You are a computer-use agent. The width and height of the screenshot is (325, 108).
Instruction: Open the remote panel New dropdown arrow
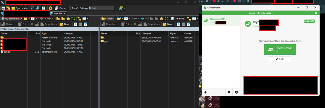click(173, 24)
